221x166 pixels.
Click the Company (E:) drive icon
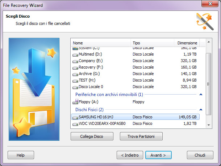coord(75,61)
